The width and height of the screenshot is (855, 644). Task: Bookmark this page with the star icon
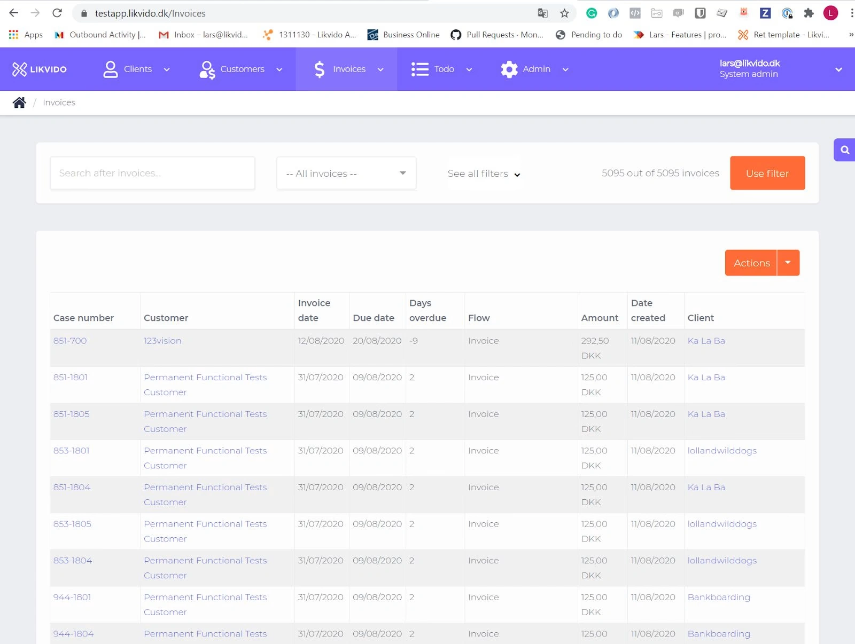[x=564, y=13]
